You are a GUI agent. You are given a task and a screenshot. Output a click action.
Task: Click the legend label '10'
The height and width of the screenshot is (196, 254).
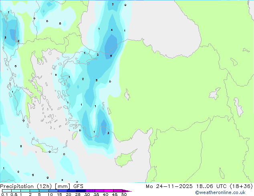click(x=50, y=194)
